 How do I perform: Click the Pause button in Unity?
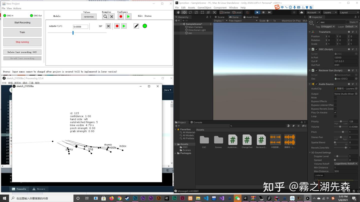263,12
